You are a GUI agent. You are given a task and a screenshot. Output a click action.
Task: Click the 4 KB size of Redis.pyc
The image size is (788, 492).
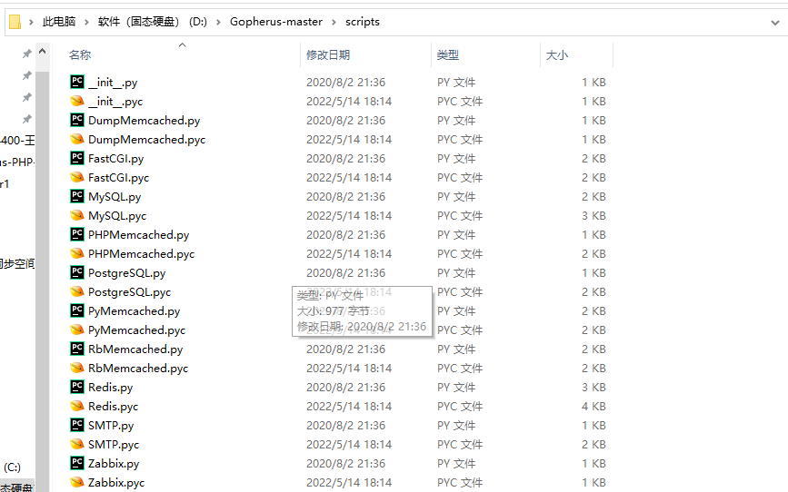[593, 406]
